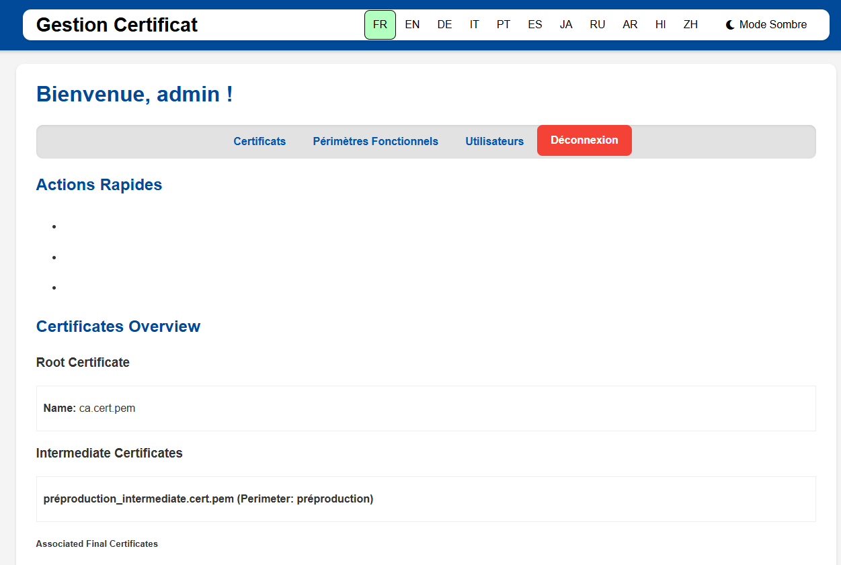Image resolution: width=841 pixels, height=565 pixels.
Task: Set the language to HI
Action: pos(661,25)
